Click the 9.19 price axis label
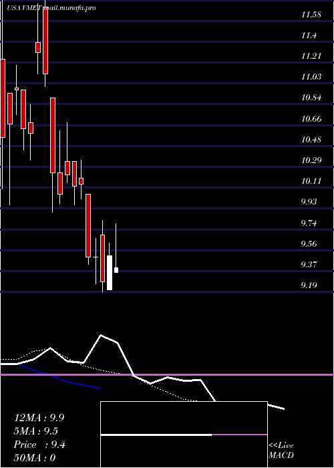The width and height of the screenshot is (334, 468). [309, 285]
